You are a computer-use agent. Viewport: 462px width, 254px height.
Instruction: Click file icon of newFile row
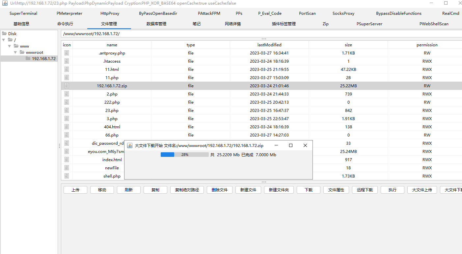pyautogui.click(x=67, y=168)
